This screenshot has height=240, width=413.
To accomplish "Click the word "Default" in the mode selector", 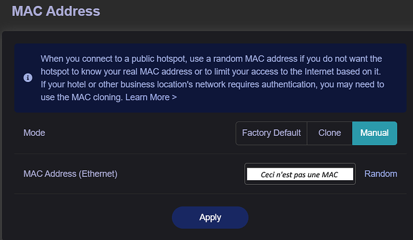I will pos(287,133).
